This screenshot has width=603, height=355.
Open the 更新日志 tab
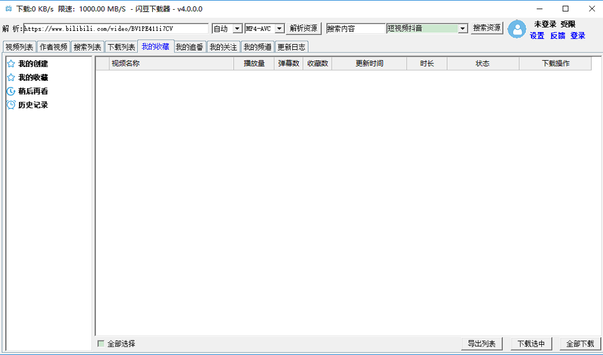292,46
